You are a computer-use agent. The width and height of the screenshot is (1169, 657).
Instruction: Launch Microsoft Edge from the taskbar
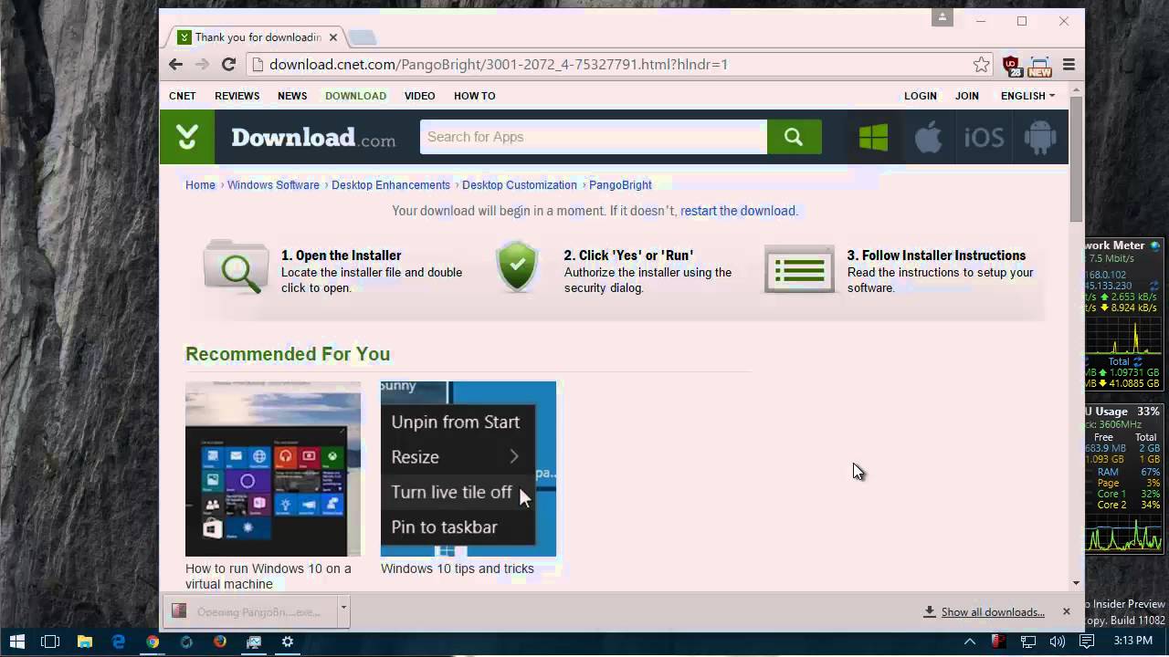click(x=118, y=641)
